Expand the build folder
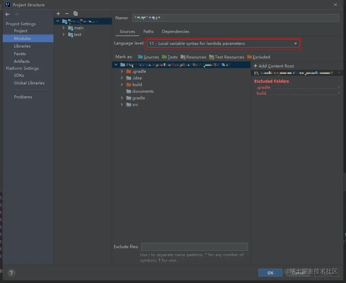Viewport: 346px width, 283px height. tap(122, 84)
